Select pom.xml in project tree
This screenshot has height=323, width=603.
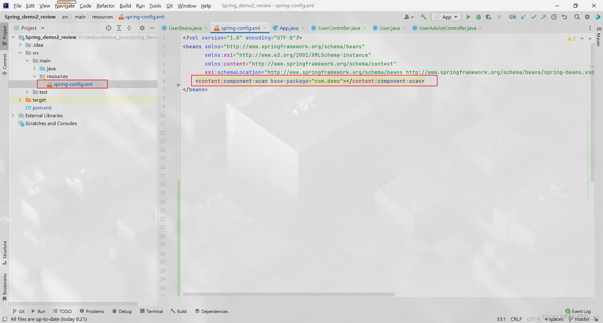[x=42, y=108]
